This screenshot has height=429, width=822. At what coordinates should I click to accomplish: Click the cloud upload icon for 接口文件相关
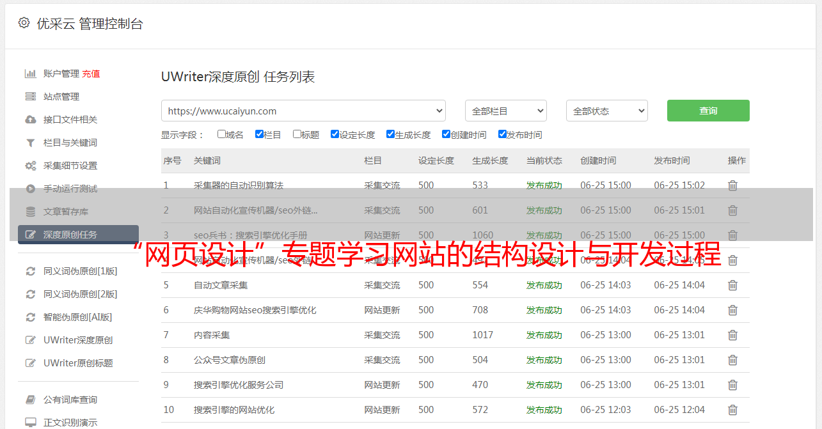[x=30, y=120]
